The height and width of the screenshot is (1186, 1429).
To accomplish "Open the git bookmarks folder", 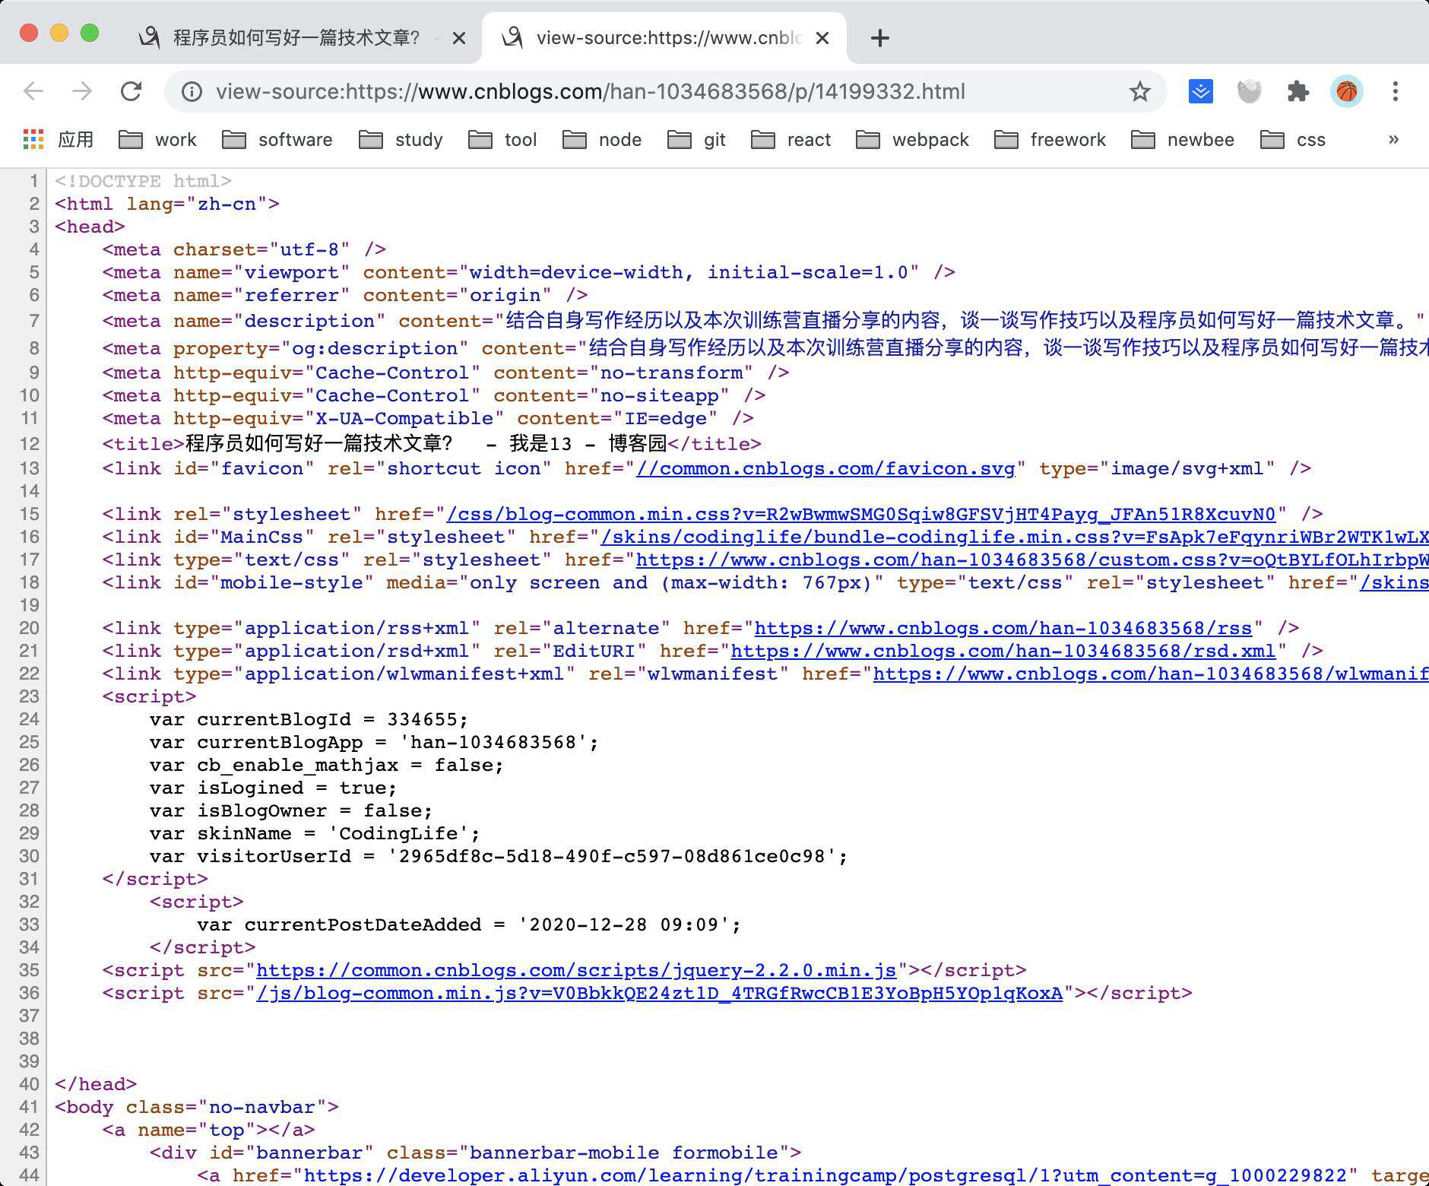I will click(x=697, y=140).
